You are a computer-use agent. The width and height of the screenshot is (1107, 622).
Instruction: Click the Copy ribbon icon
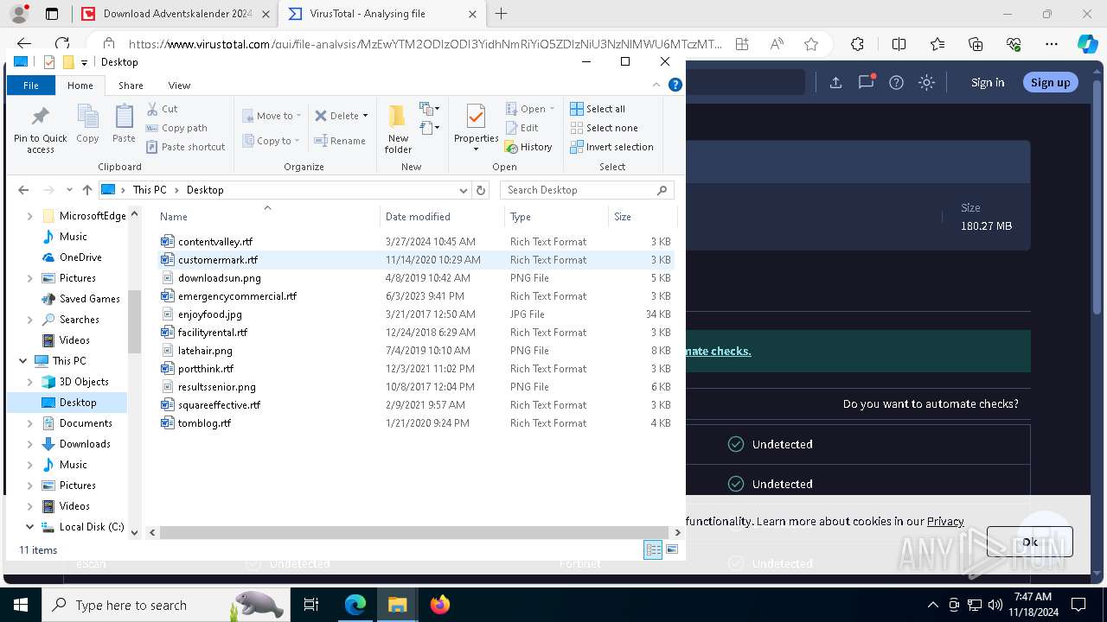[87, 124]
